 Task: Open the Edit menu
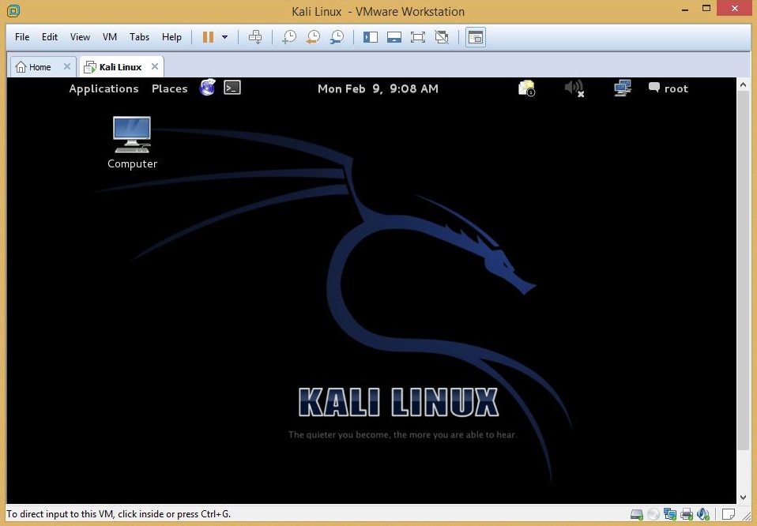pos(49,37)
